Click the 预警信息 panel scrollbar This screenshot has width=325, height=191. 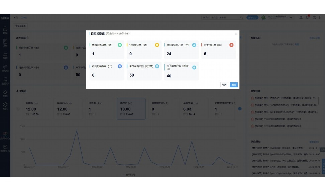[319, 101]
